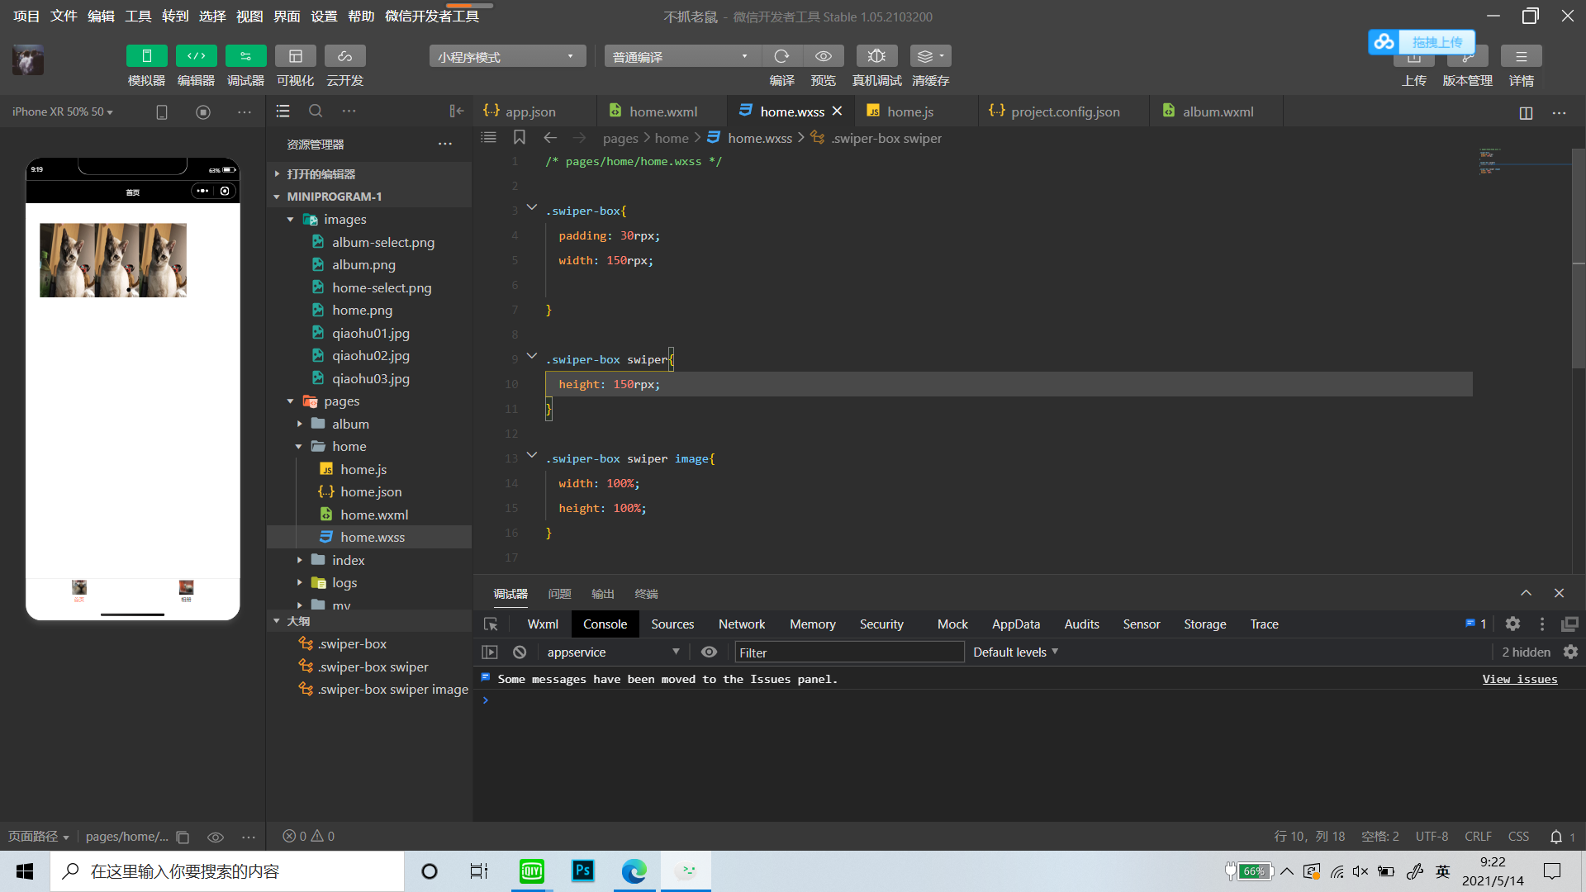Toggle the console sidebar panel
The height and width of the screenshot is (892, 1586).
point(490,652)
